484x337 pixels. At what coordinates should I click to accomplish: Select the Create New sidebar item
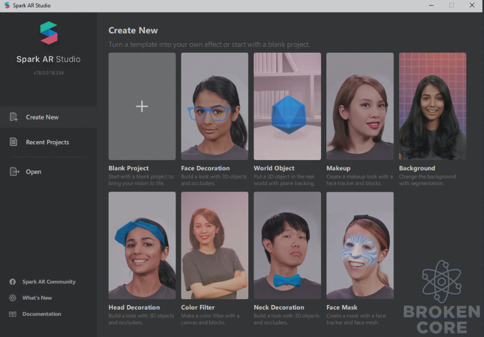point(49,117)
